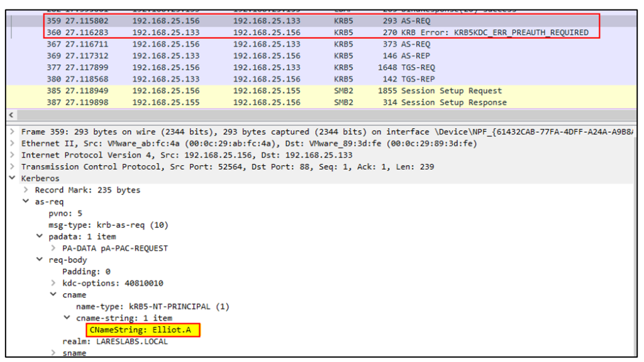Select packet 367 AS-REQ row
The image size is (644, 362).
click(321, 45)
